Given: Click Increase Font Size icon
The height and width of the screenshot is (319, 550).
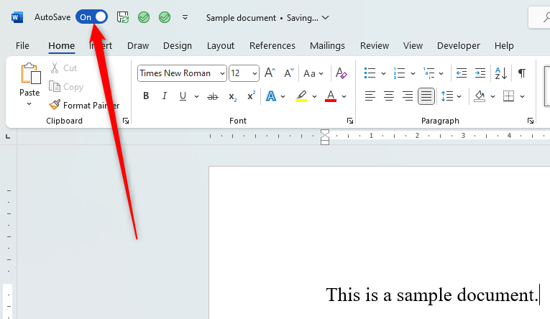Looking at the screenshot, I should tap(270, 73).
